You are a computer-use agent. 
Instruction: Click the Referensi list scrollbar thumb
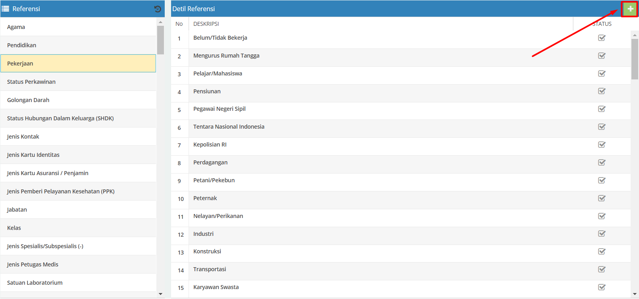[160, 40]
